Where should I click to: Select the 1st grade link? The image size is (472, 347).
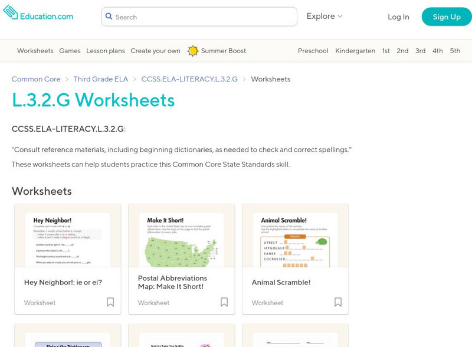coord(386,51)
